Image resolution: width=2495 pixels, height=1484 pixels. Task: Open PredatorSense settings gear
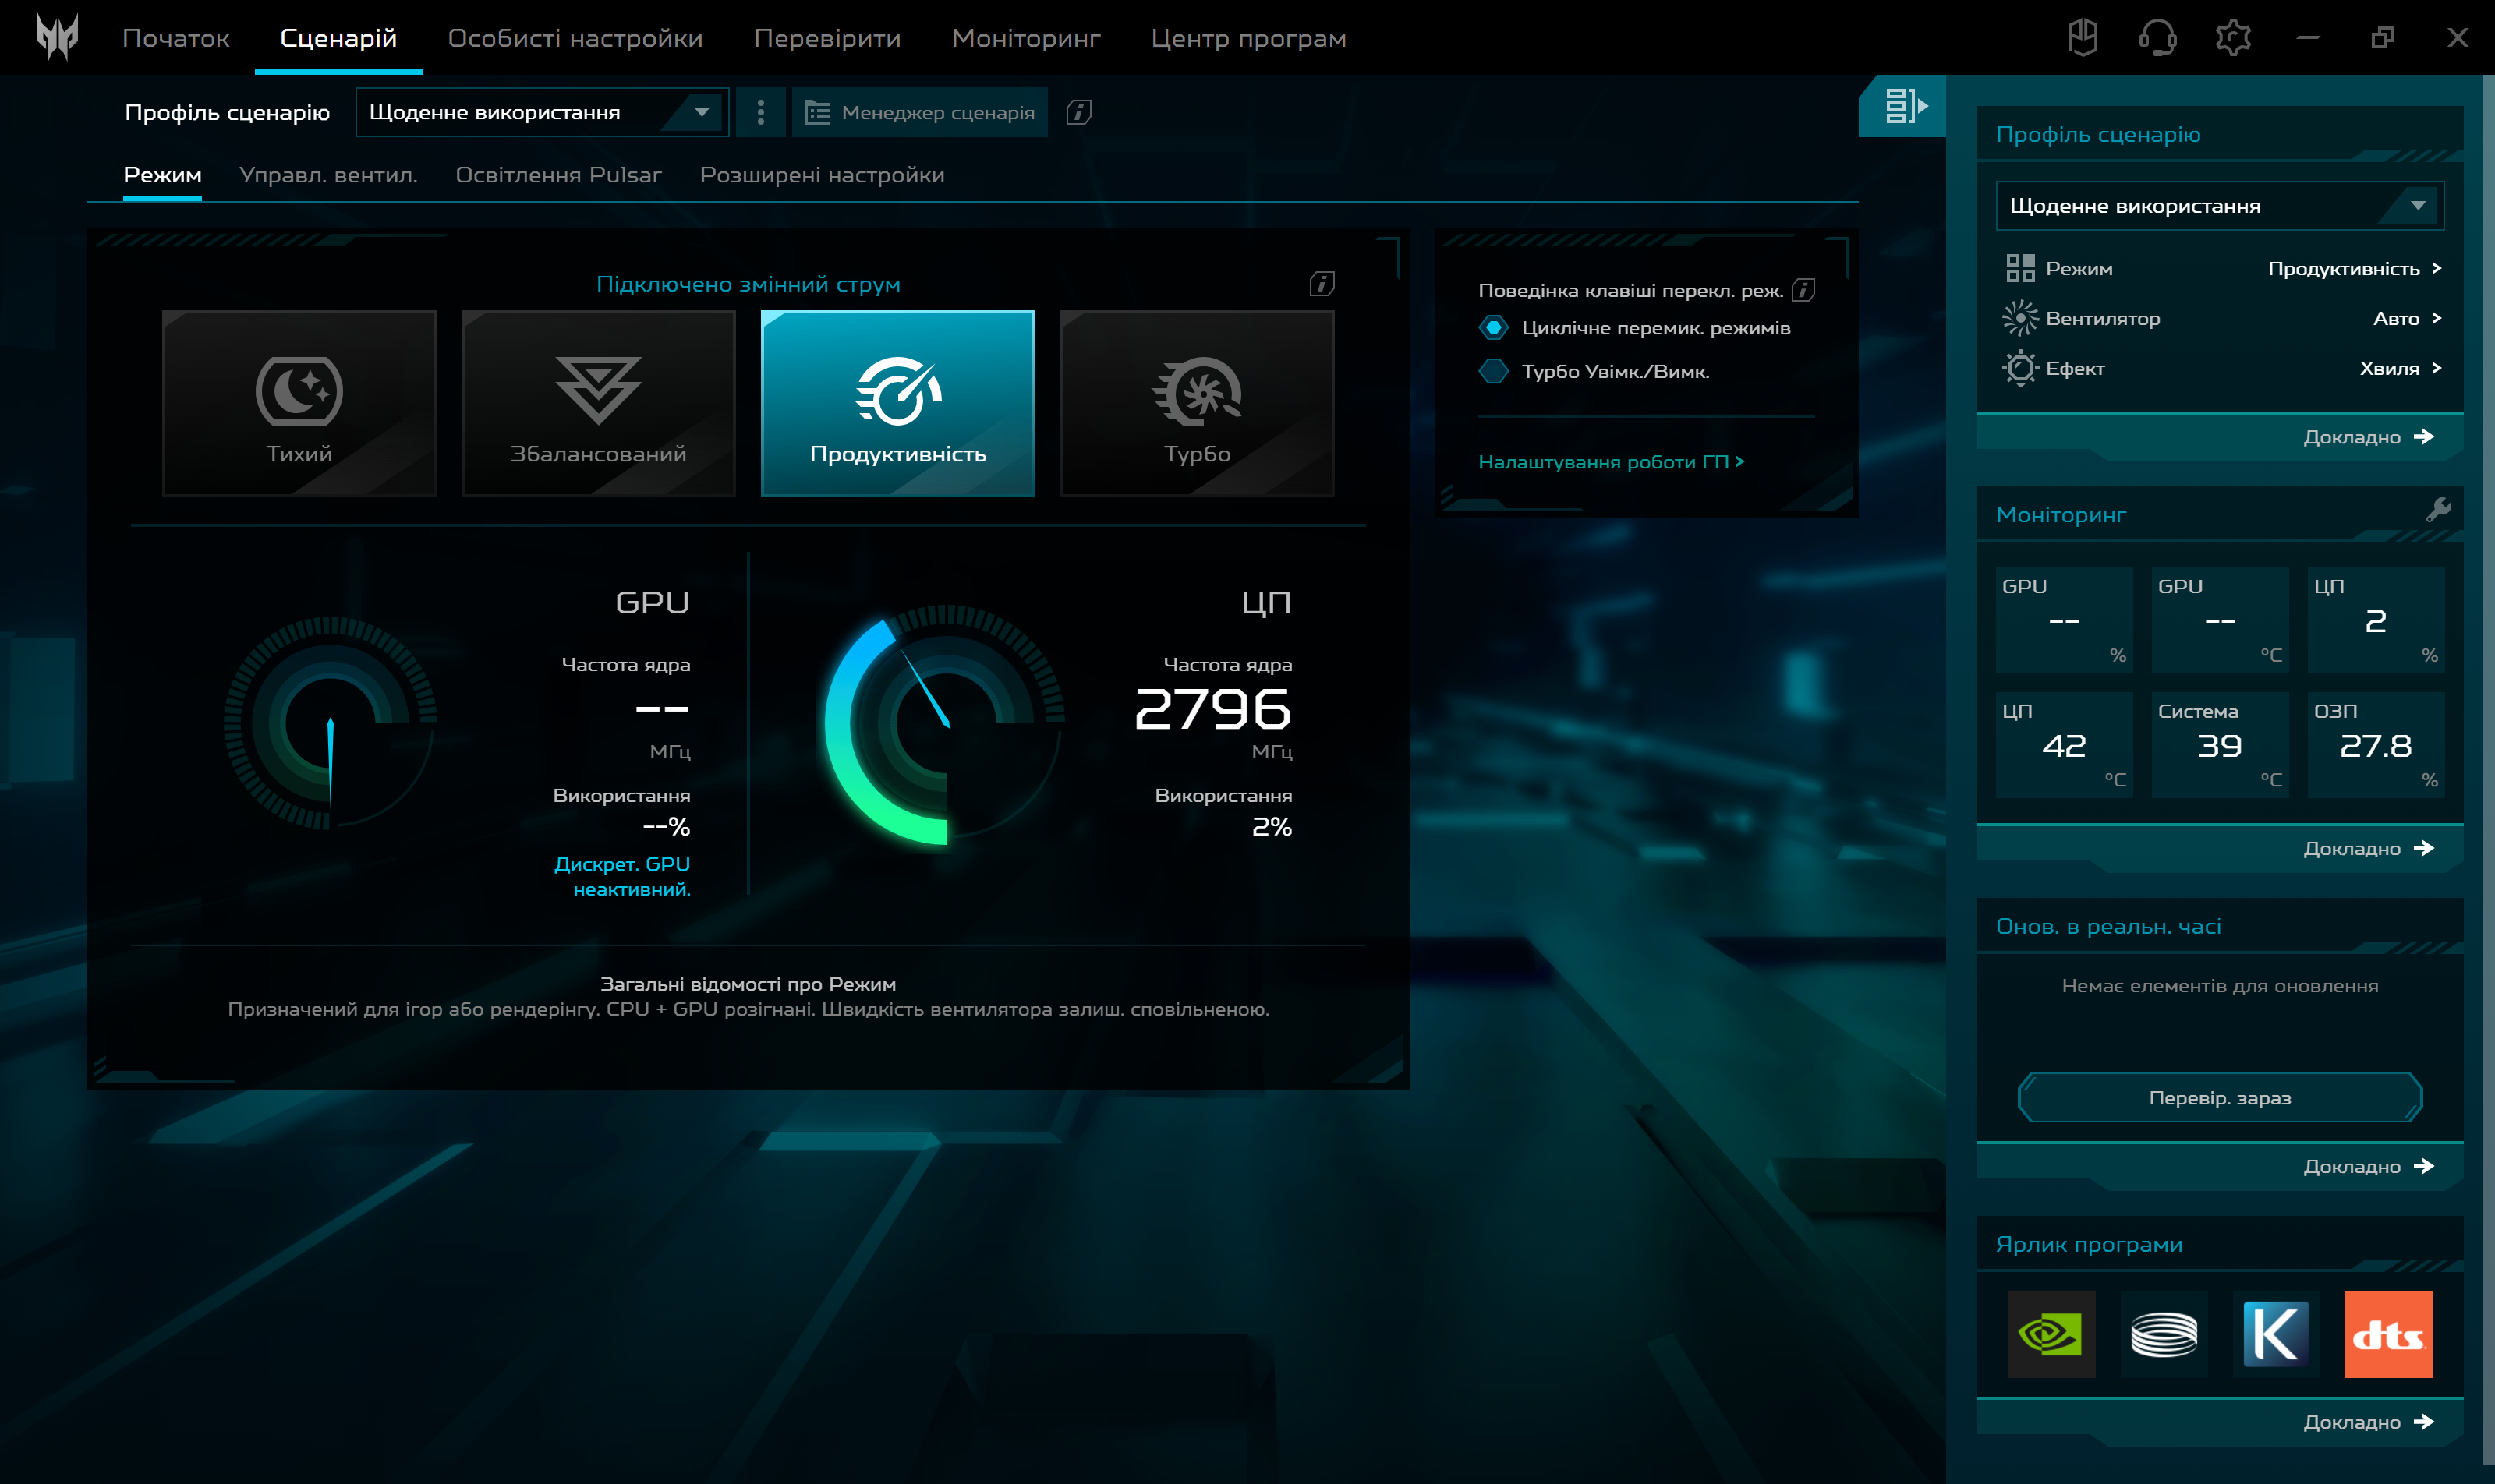click(x=2233, y=37)
